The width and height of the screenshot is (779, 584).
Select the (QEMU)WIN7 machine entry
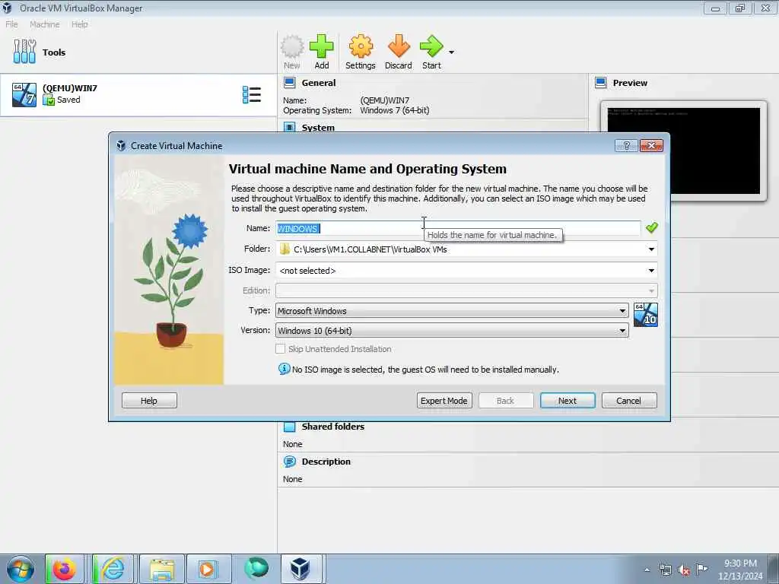[x=138, y=94]
